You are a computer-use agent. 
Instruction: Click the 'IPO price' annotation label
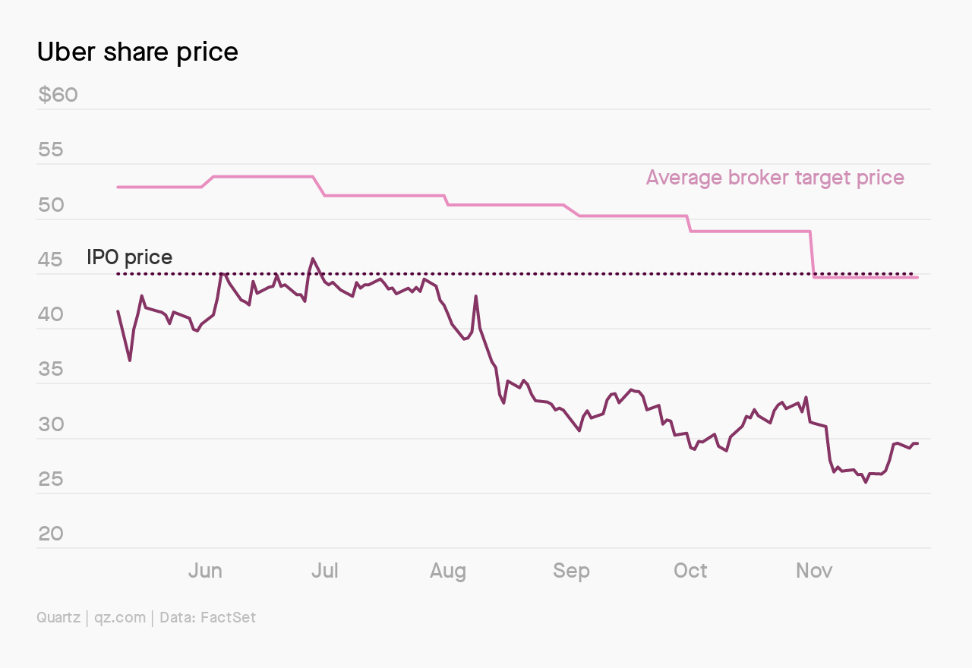pyautogui.click(x=129, y=257)
